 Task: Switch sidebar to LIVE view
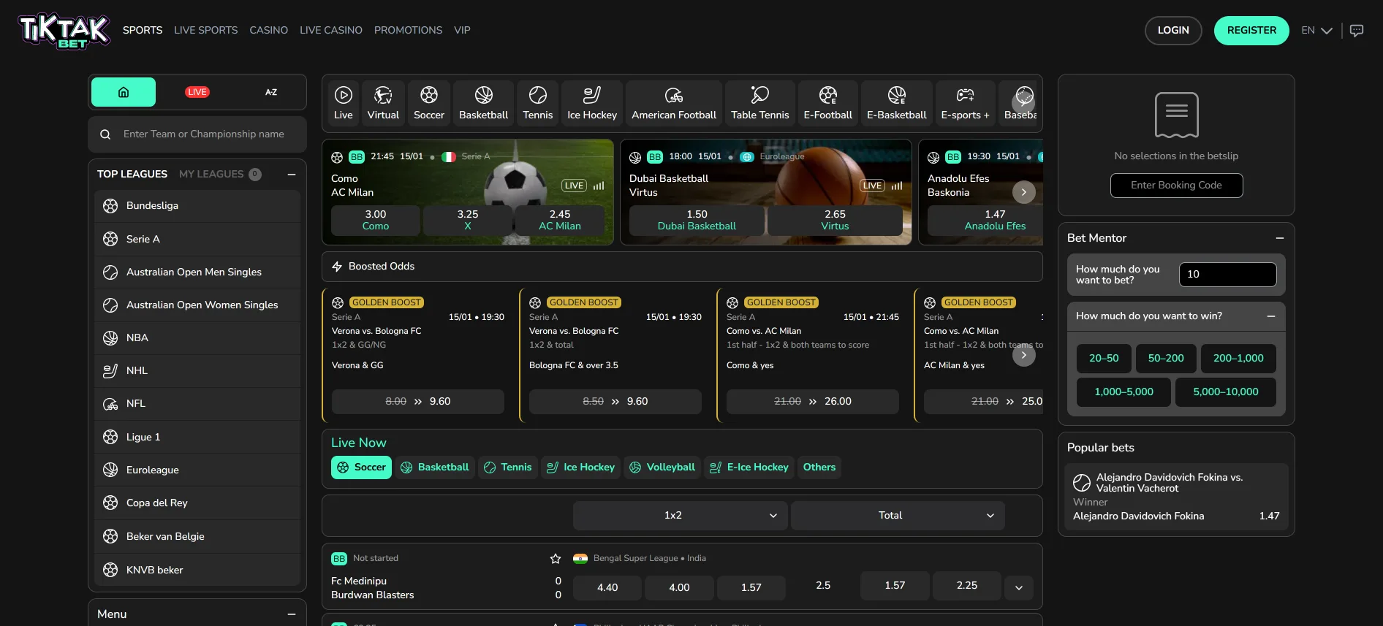(x=197, y=92)
